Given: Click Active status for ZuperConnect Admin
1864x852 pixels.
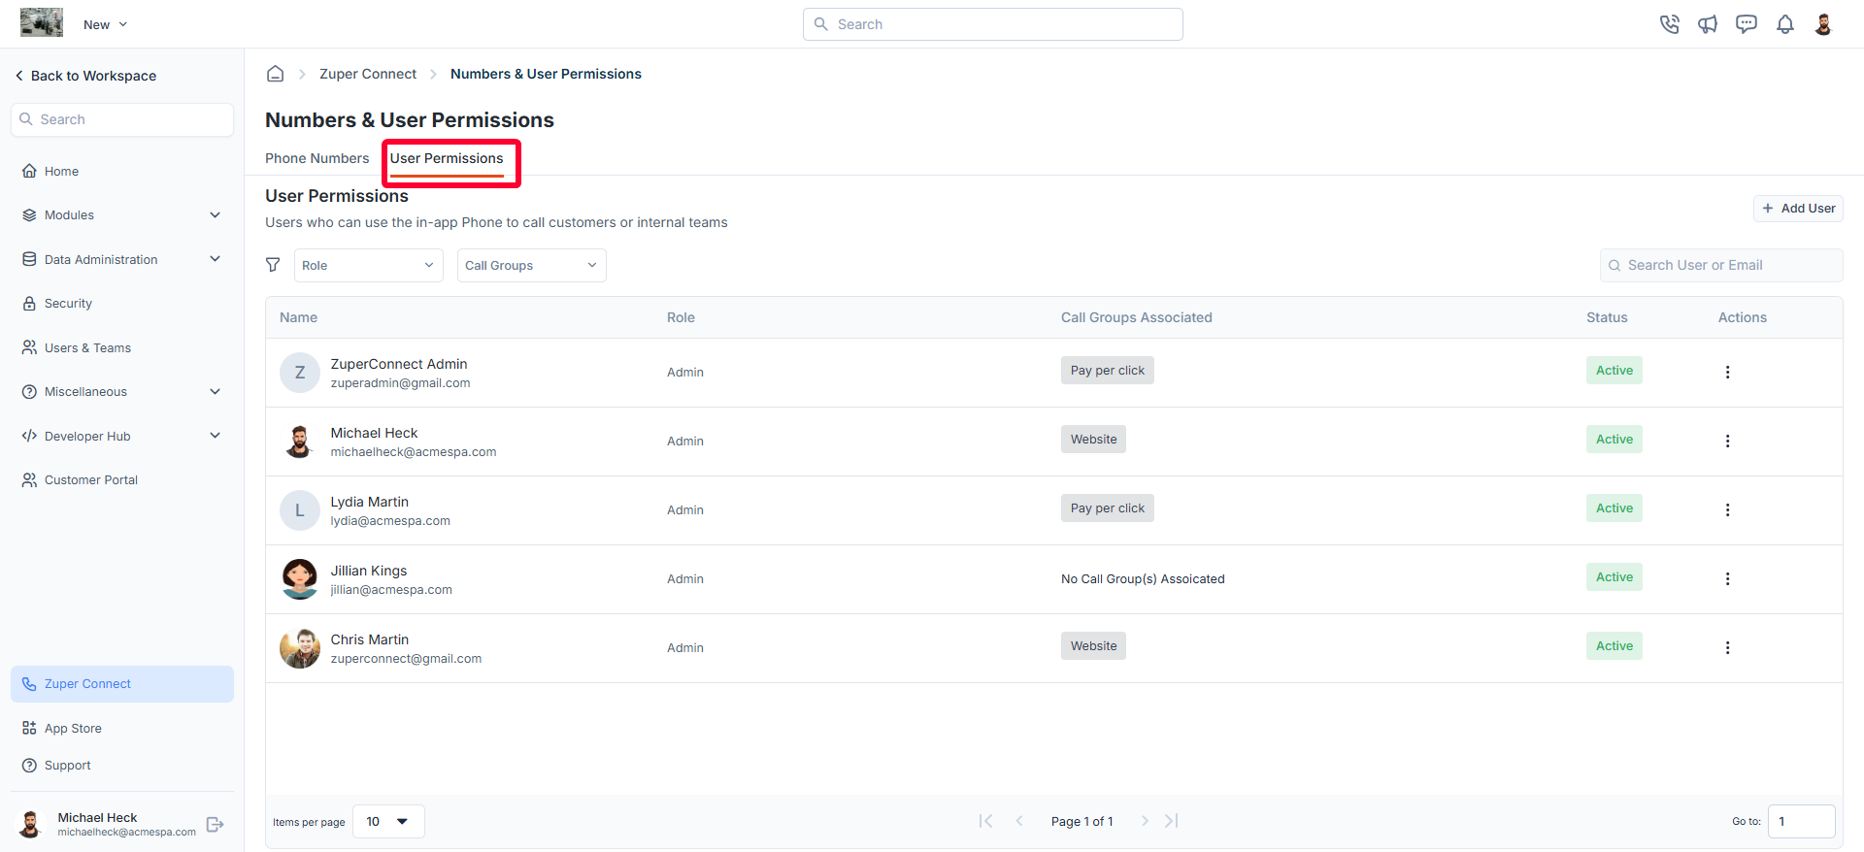Looking at the screenshot, I should click(x=1614, y=371).
